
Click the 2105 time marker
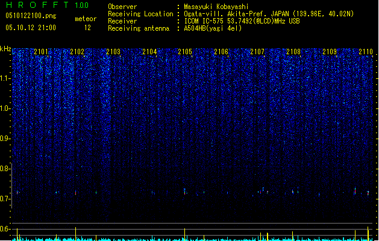(x=185, y=51)
